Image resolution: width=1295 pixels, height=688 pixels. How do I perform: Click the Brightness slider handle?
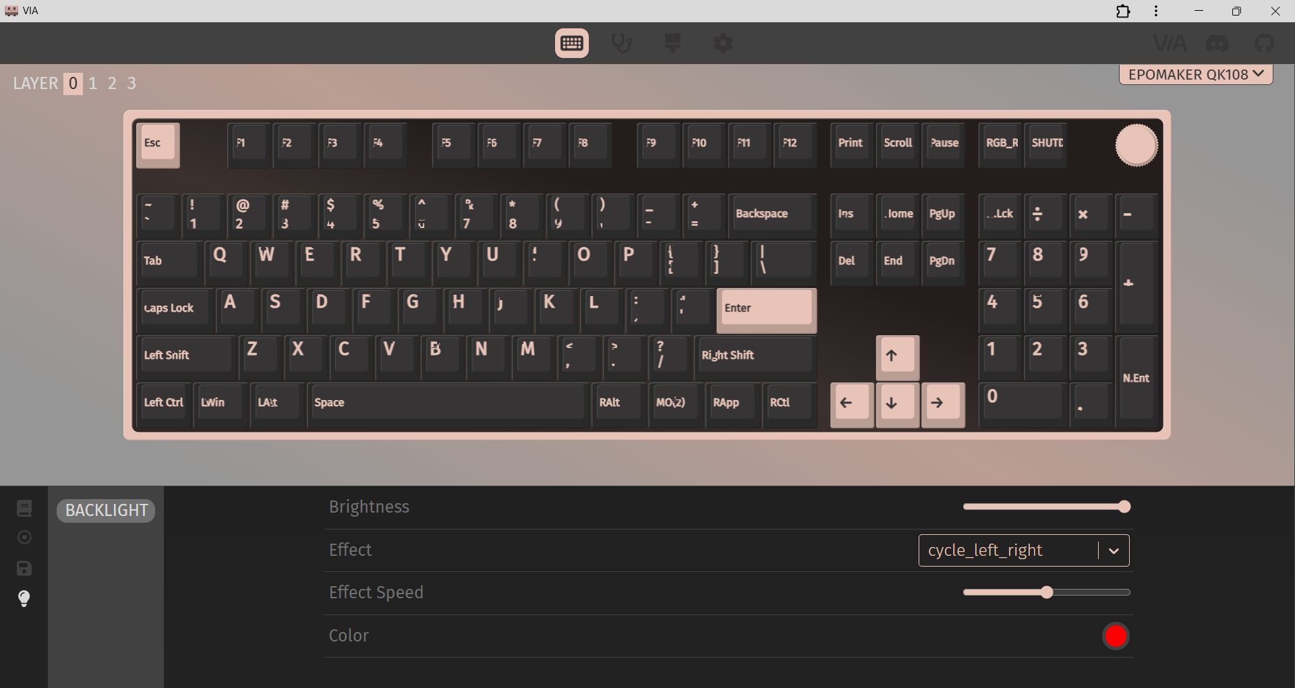[x=1124, y=507]
